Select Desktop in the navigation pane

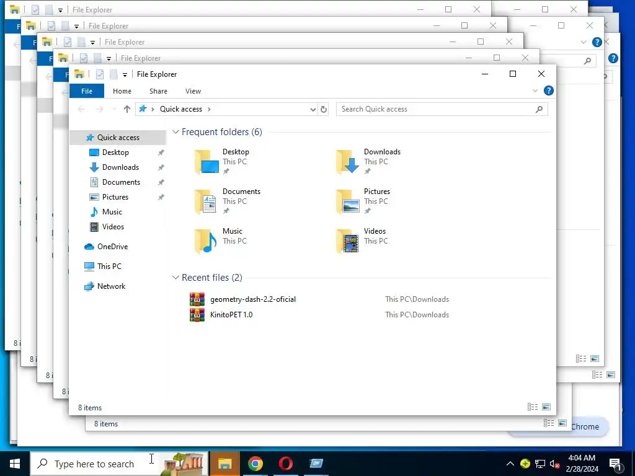(115, 152)
